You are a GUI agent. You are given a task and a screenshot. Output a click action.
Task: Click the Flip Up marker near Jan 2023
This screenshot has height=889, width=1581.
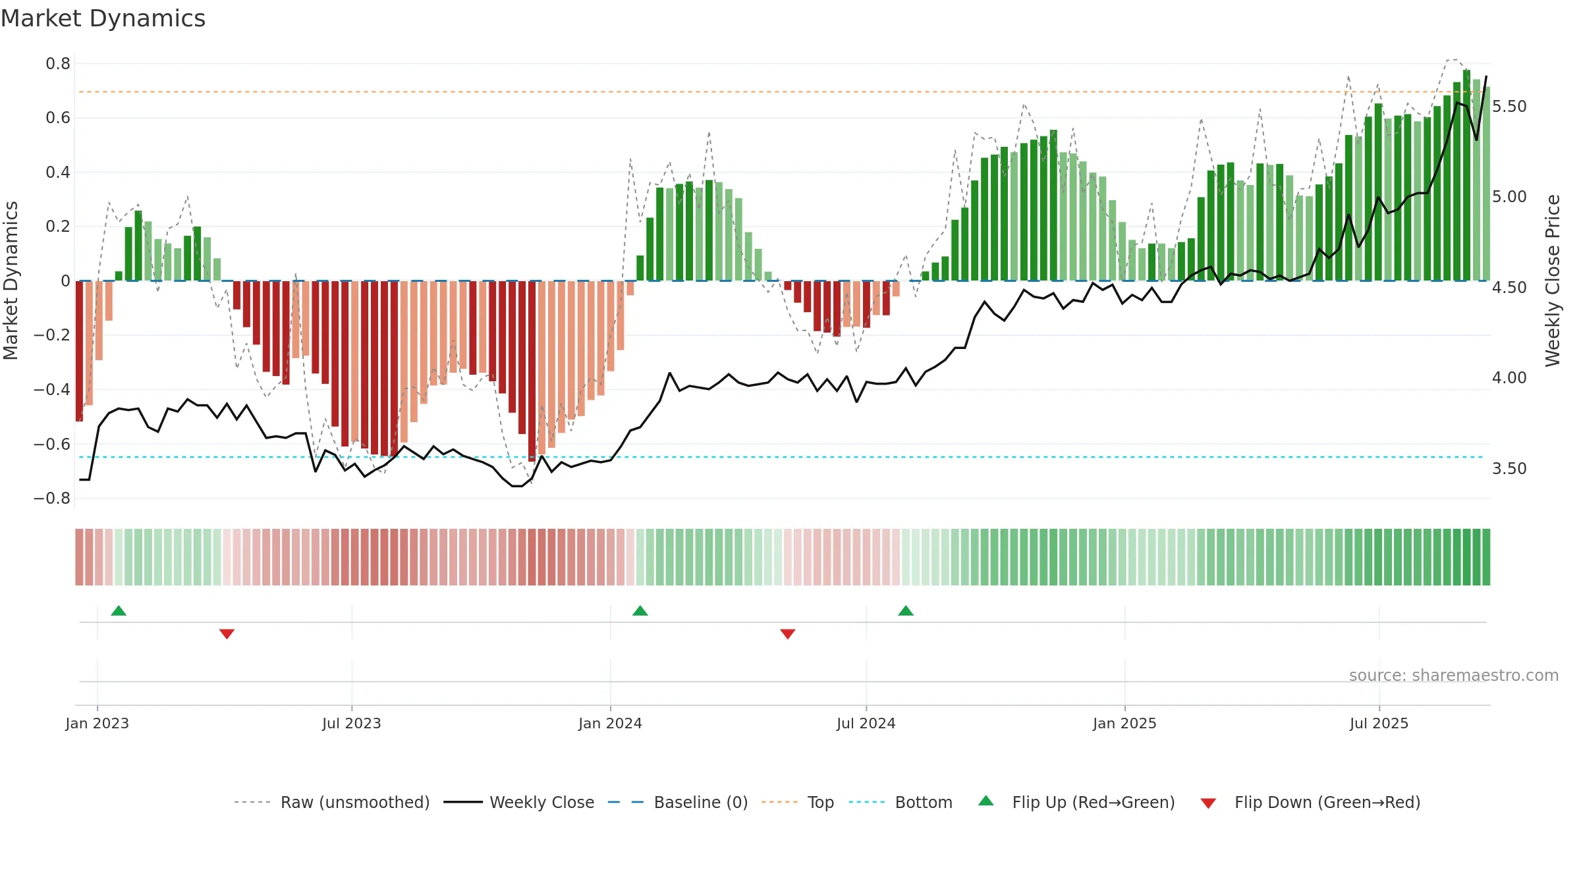(119, 610)
